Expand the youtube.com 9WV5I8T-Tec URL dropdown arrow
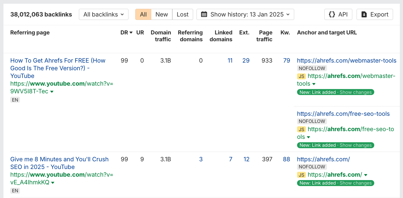Image resolution: width=403 pixels, height=198 pixels. coord(52,92)
